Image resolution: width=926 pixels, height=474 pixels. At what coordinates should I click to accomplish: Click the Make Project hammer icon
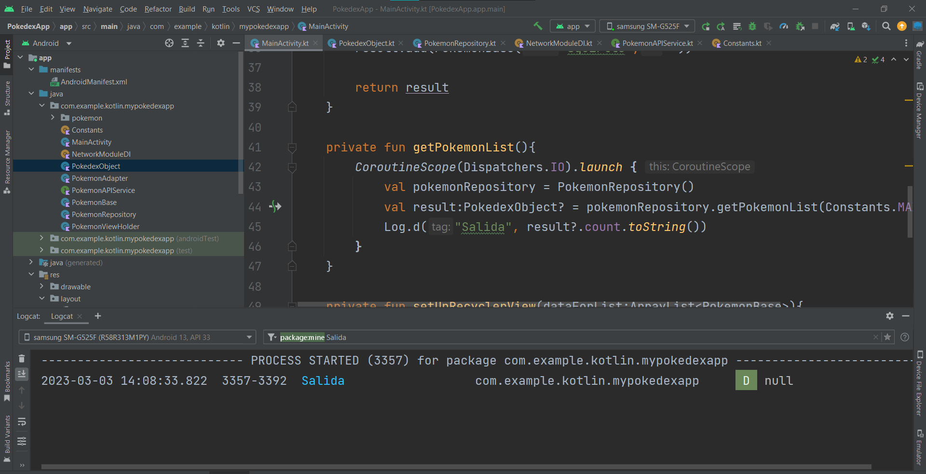pos(538,26)
